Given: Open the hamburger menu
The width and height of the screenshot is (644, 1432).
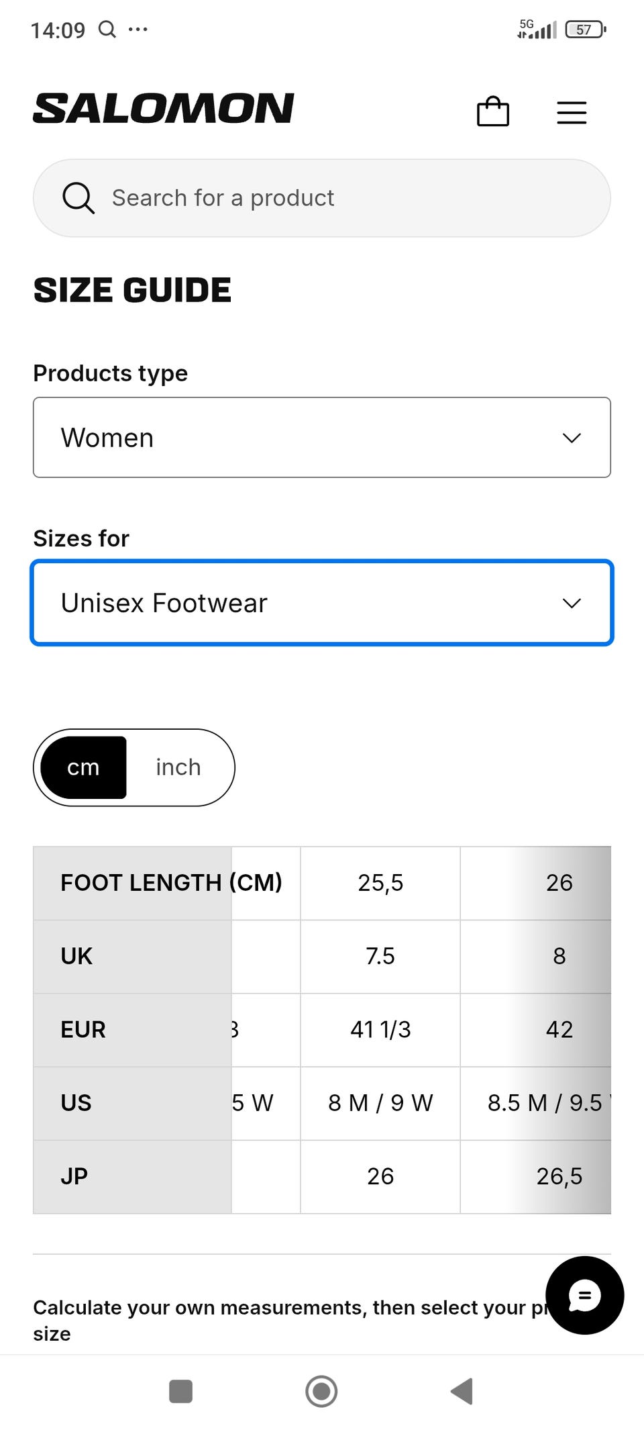Looking at the screenshot, I should [572, 112].
